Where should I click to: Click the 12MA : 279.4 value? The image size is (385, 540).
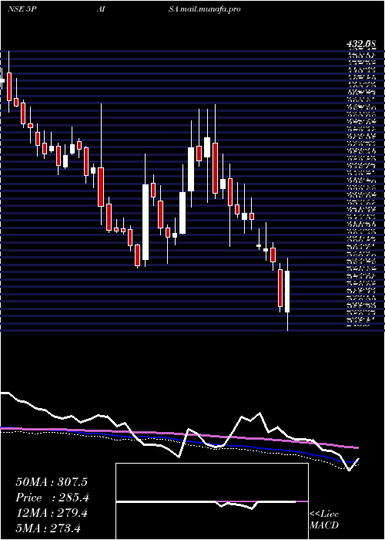pos(52,513)
